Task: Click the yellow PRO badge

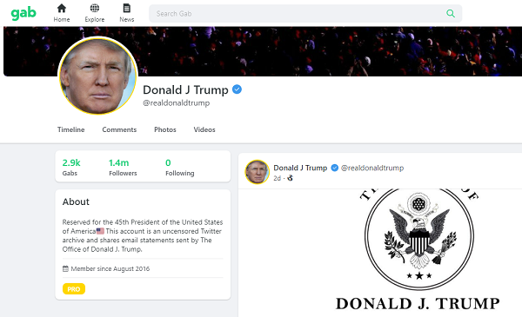Action: pyautogui.click(x=74, y=288)
